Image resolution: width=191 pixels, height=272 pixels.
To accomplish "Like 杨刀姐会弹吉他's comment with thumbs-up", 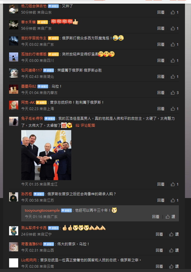I will coord(175,12).
